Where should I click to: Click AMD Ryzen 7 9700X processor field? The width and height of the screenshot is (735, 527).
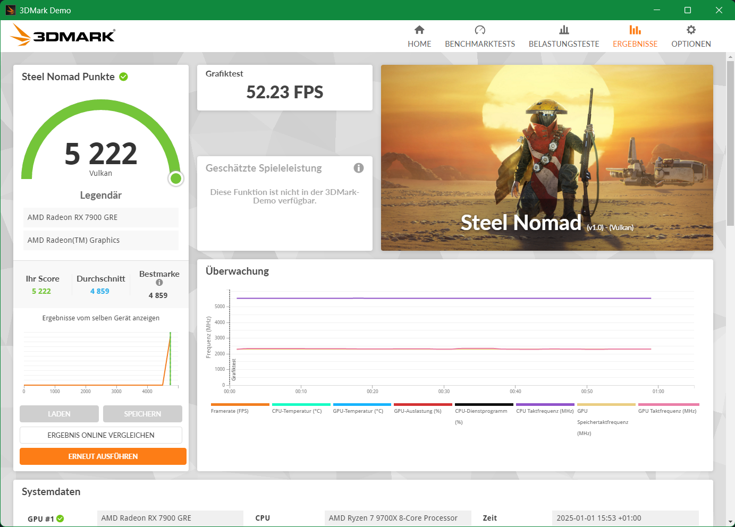click(x=398, y=518)
